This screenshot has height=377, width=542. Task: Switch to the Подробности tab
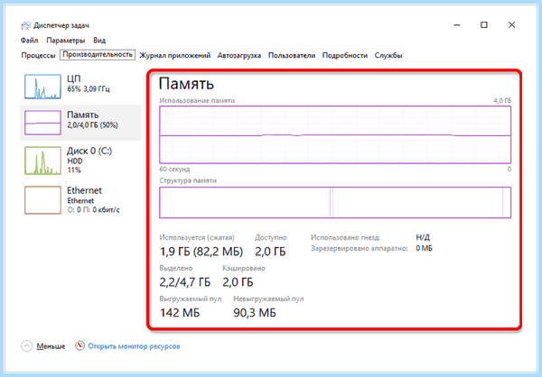coord(345,55)
